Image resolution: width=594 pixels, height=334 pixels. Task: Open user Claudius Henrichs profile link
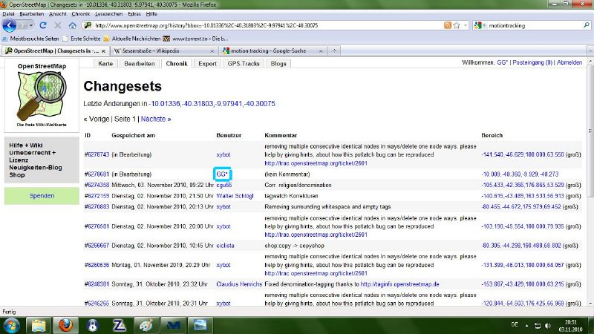click(x=239, y=284)
